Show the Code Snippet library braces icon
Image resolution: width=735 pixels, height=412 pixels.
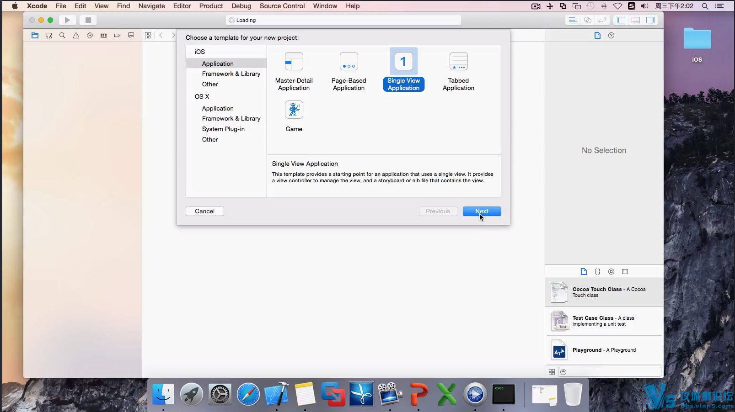tap(597, 271)
